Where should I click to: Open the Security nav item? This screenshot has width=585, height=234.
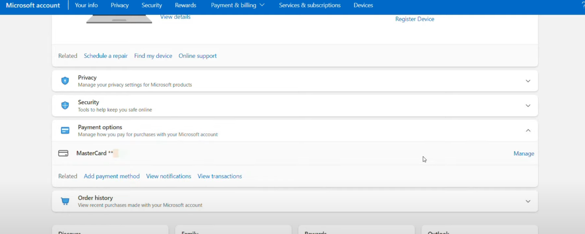[x=152, y=5]
